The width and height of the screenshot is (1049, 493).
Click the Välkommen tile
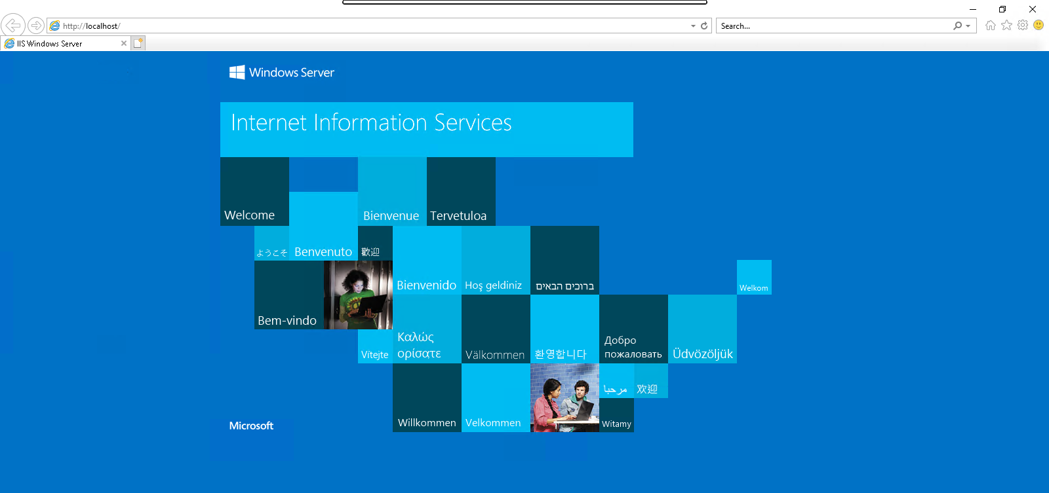pos(496,329)
